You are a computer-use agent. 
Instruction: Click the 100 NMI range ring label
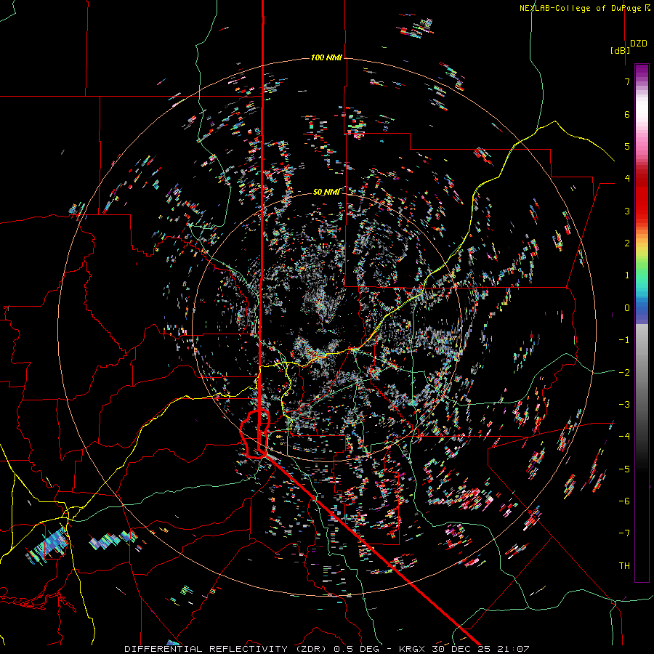pyautogui.click(x=326, y=57)
